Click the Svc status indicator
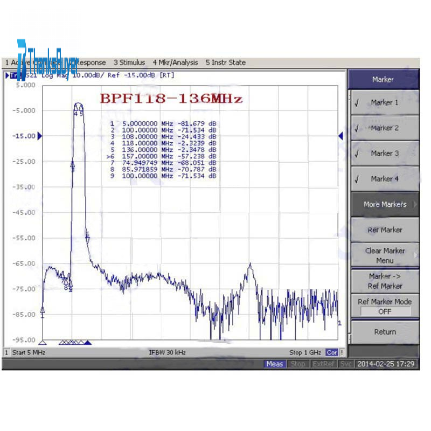 point(346,364)
